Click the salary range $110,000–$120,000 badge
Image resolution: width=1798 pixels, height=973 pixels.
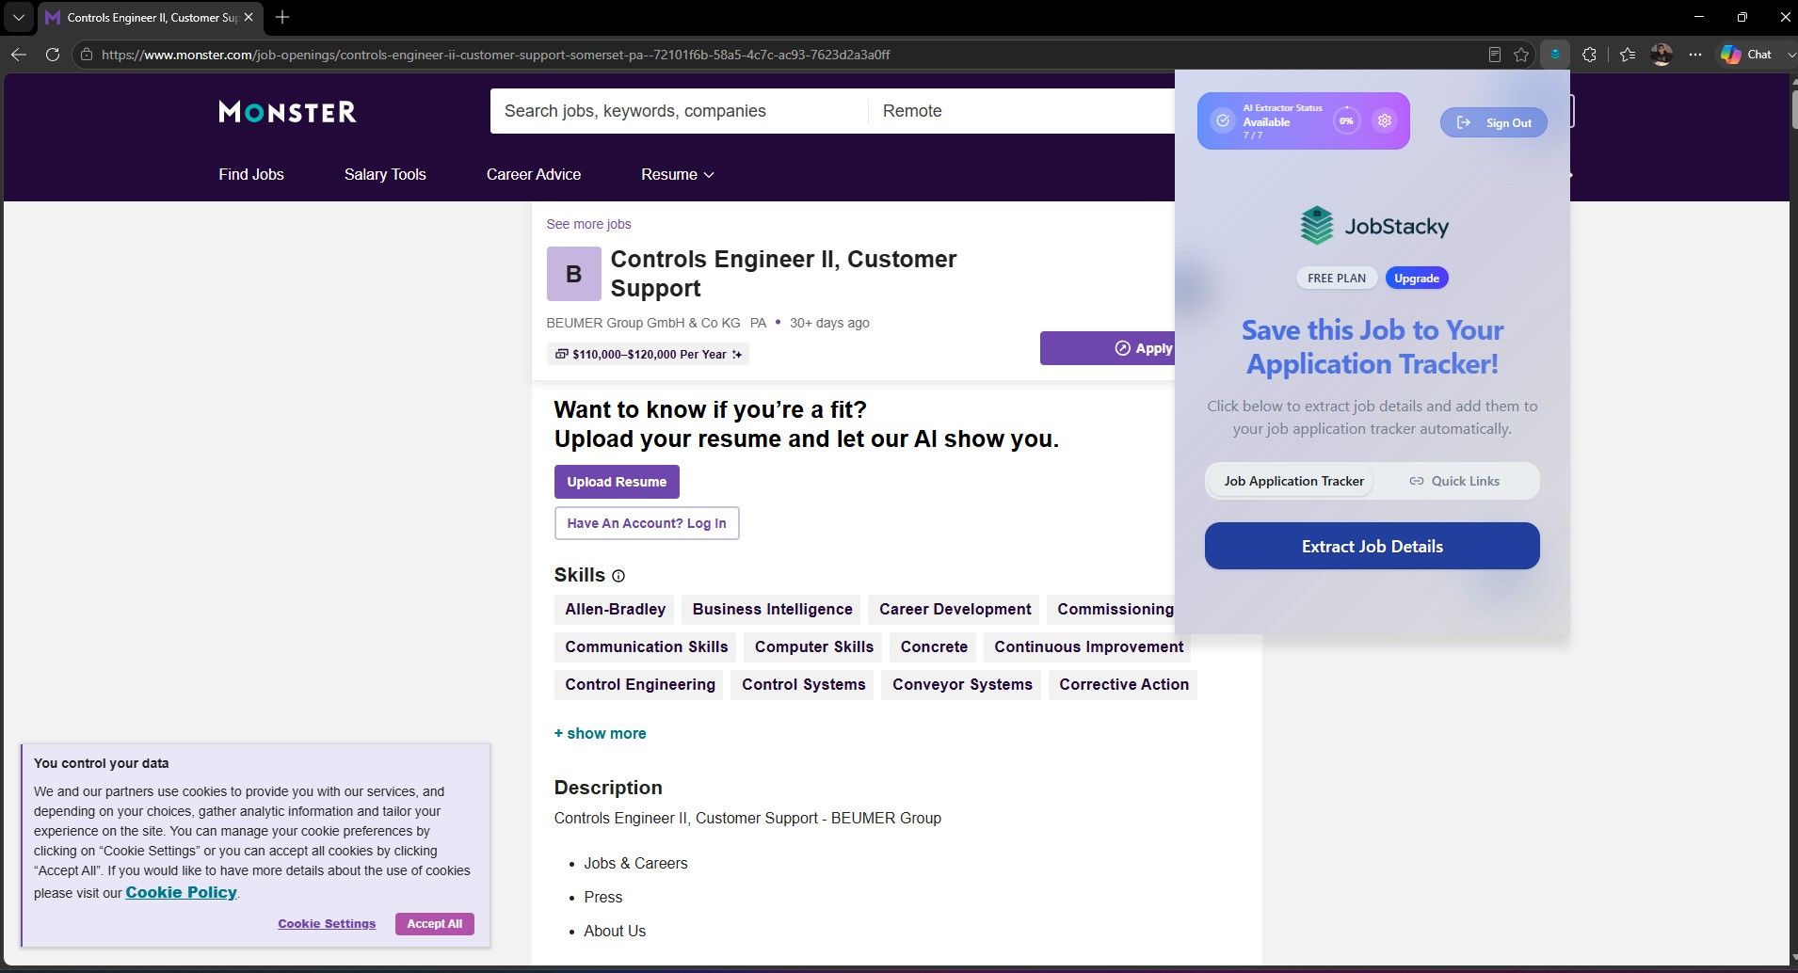(x=648, y=354)
